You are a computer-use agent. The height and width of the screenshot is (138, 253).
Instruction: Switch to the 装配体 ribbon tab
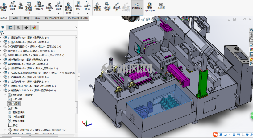[x=4, y=18]
